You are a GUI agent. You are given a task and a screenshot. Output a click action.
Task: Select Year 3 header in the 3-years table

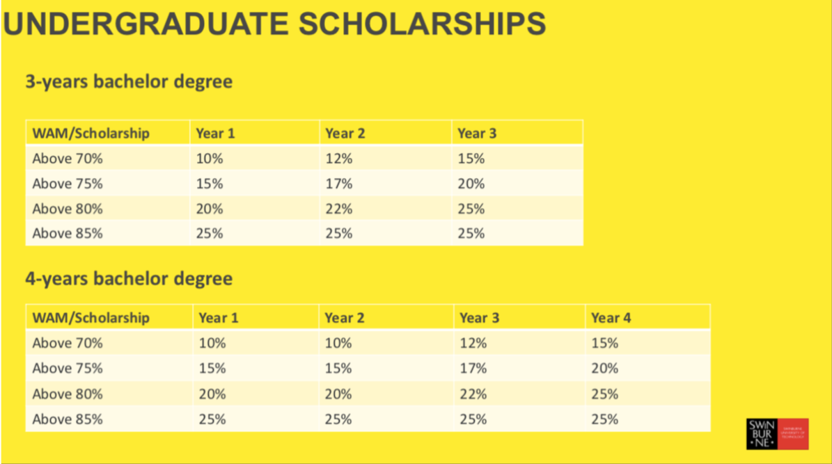pyautogui.click(x=477, y=133)
